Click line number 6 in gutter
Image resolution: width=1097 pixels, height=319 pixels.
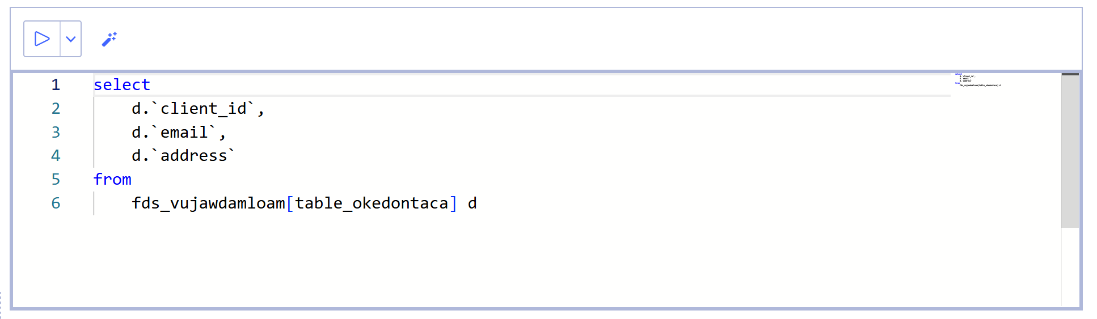56,203
